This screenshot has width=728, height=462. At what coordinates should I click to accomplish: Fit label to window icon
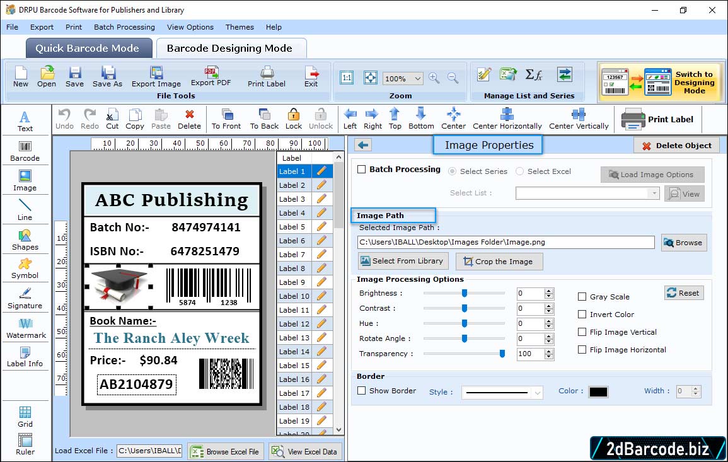pos(371,78)
